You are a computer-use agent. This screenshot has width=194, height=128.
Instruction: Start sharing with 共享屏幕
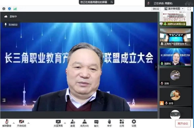coord(58,123)
